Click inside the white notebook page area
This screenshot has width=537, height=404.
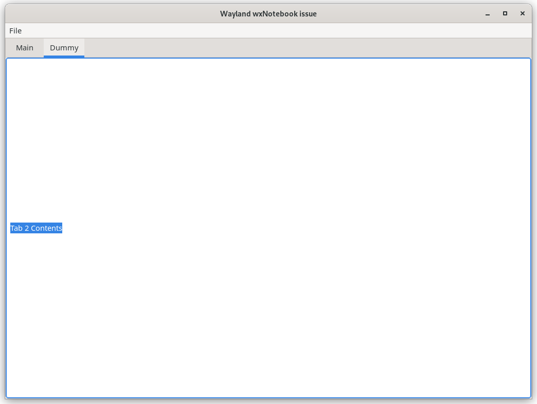[x=267, y=154]
